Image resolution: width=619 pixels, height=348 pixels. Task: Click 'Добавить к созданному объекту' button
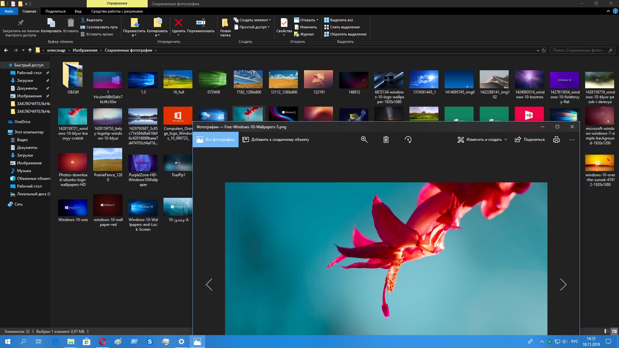tap(276, 140)
